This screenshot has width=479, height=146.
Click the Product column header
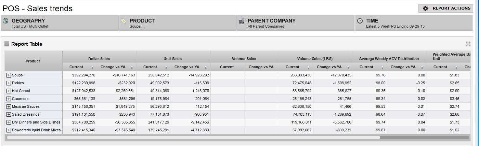[33, 61]
